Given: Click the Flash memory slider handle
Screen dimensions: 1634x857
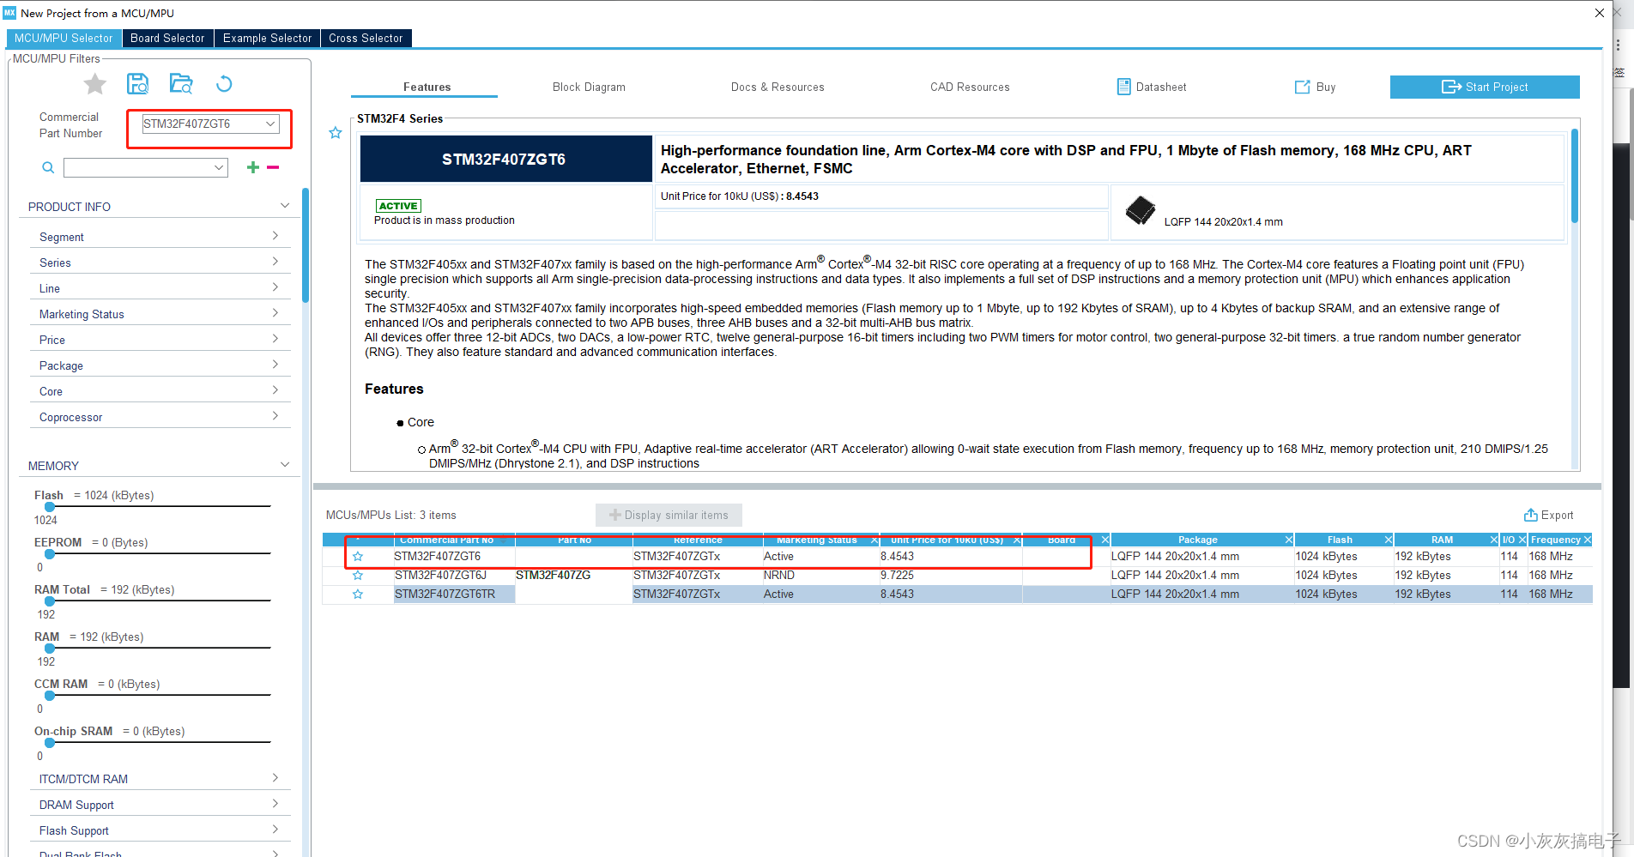Looking at the screenshot, I should point(50,507).
